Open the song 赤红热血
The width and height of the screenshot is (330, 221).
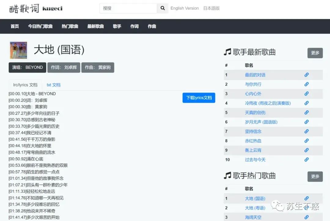click(x=253, y=141)
